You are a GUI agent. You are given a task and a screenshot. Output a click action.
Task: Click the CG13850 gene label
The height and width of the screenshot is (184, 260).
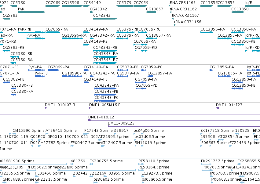tap(240, 9)
